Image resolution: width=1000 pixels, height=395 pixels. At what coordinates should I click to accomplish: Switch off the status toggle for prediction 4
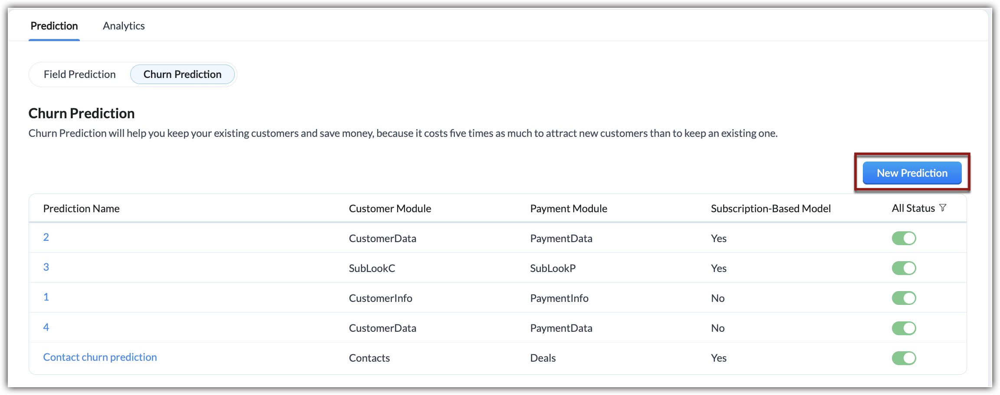[x=904, y=328]
